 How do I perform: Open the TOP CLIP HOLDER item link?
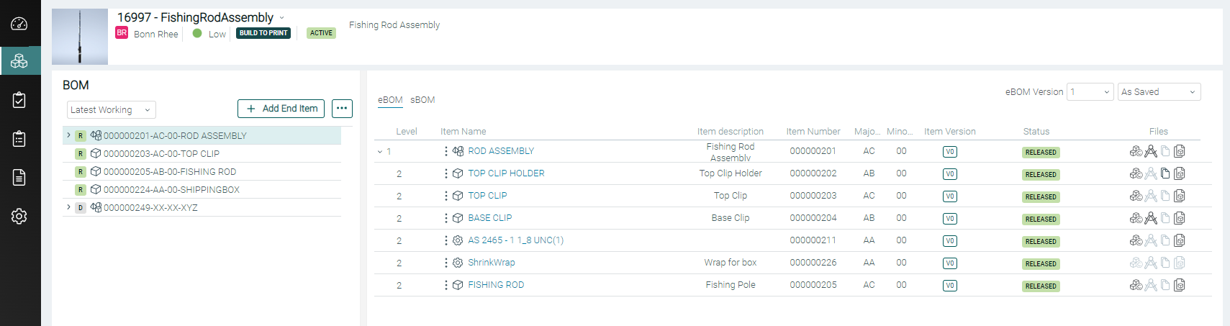[x=506, y=173]
